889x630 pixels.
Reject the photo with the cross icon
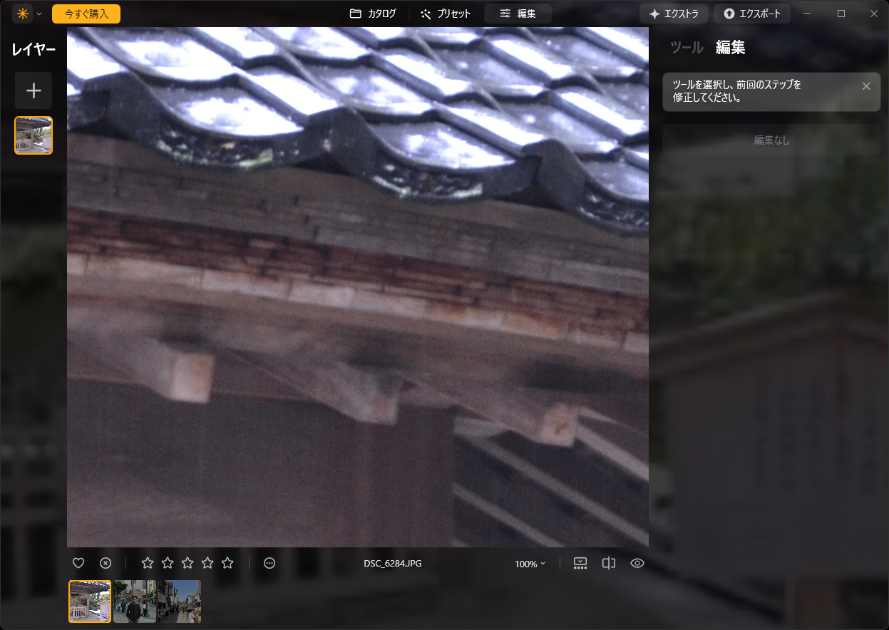point(106,562)
